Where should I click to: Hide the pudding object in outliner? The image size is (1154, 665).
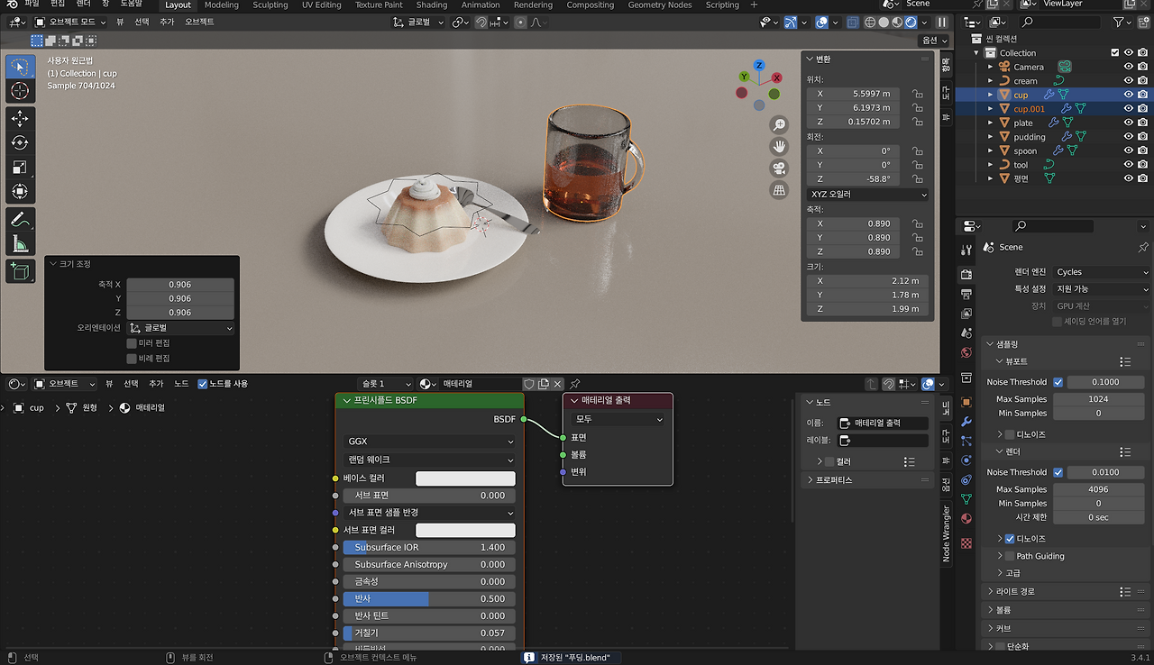point(1128,137)
